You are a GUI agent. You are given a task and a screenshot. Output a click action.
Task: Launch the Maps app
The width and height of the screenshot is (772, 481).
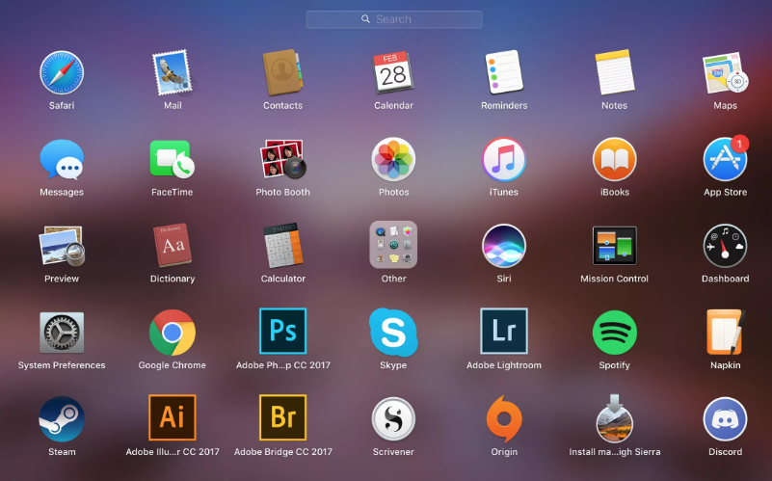tap(725, 73)
